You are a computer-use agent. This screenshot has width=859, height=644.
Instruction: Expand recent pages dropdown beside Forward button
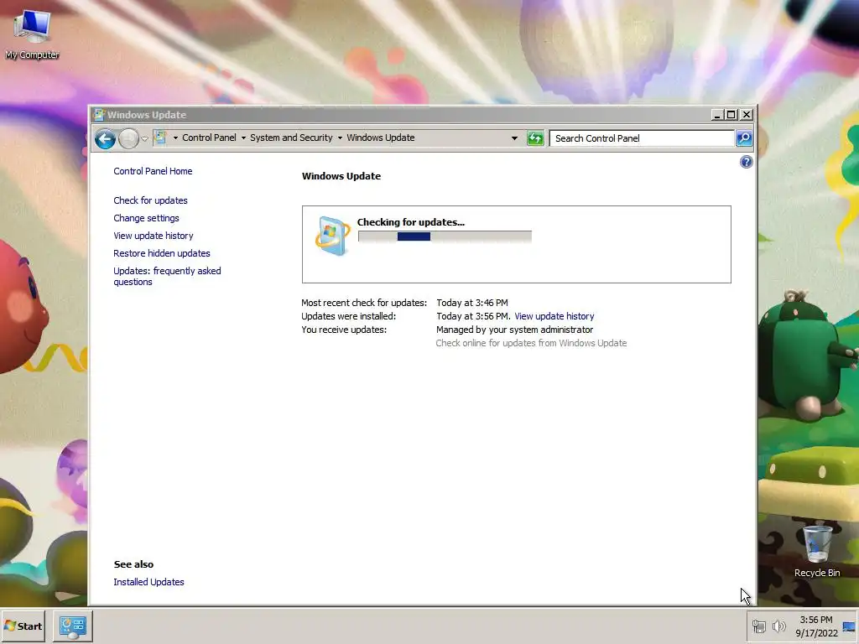tap(144, 138)
